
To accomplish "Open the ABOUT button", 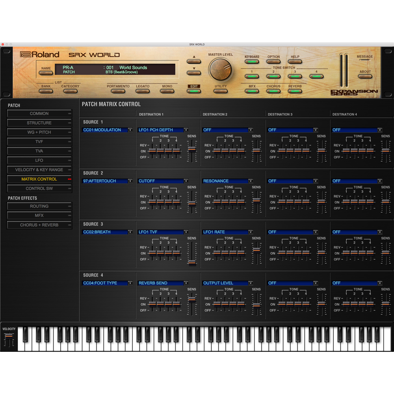I will (x=365, y=76).
